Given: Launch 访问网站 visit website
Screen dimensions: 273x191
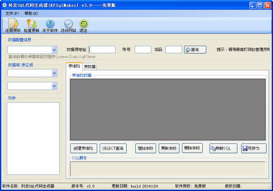Looking at the screenshot, I should [68, 26].
